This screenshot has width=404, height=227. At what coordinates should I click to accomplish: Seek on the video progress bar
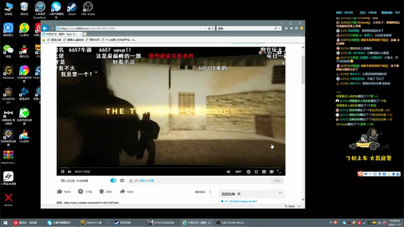(171, 167)
